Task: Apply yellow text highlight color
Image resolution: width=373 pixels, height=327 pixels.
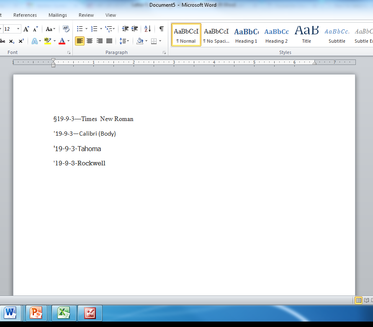Action: coord(48,41)
